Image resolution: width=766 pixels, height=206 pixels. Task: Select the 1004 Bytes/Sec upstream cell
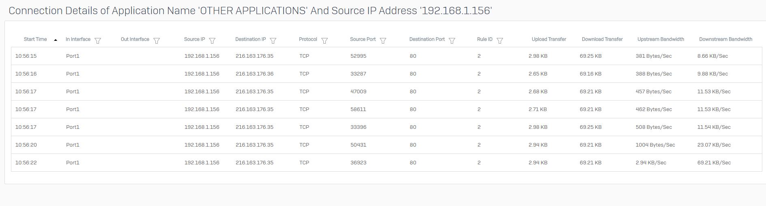[x=655, y=145]
